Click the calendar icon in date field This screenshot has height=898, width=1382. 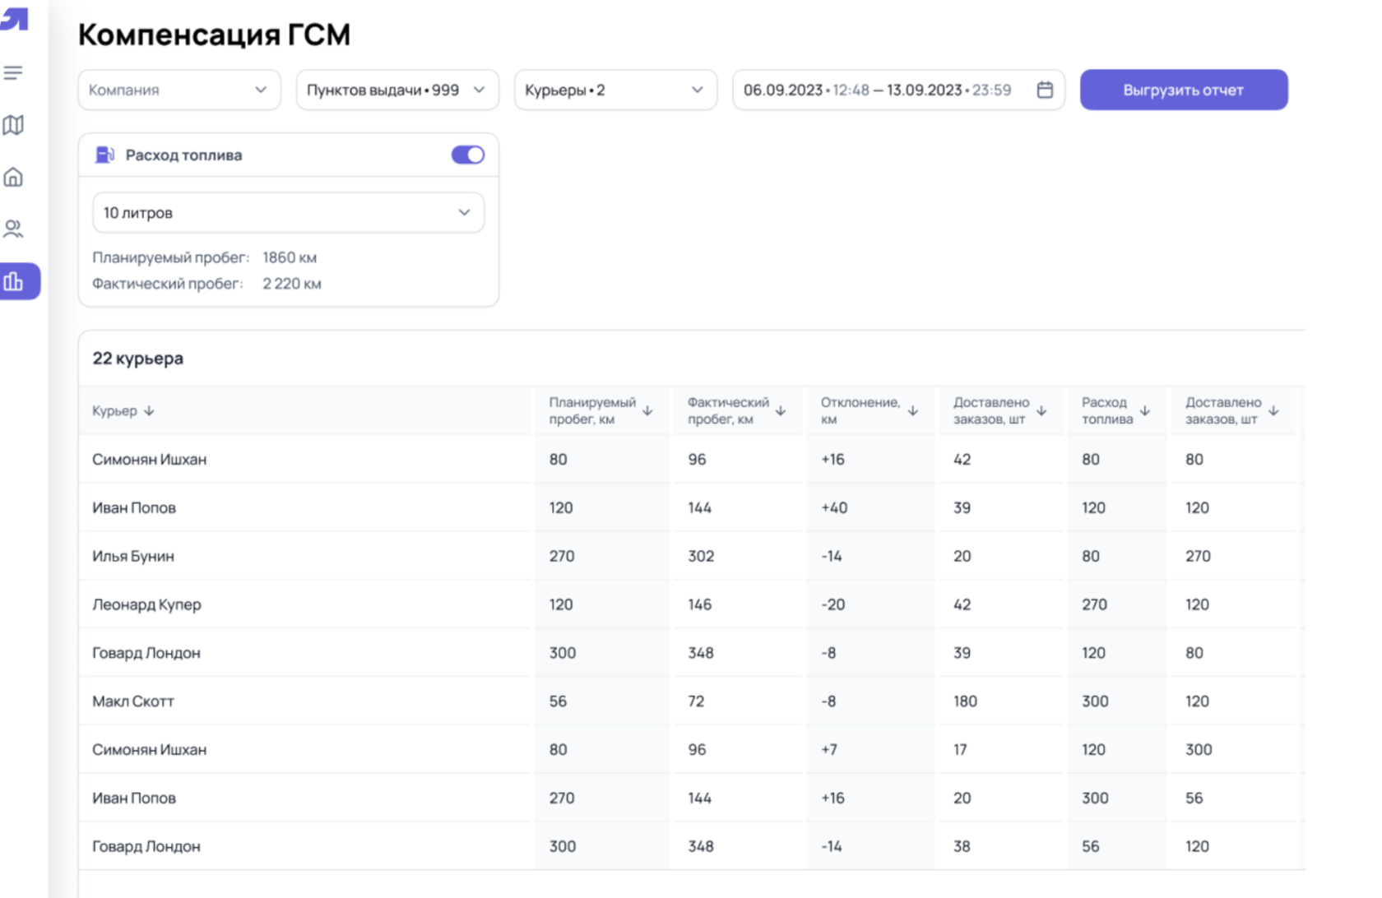tap(1045, 90)
